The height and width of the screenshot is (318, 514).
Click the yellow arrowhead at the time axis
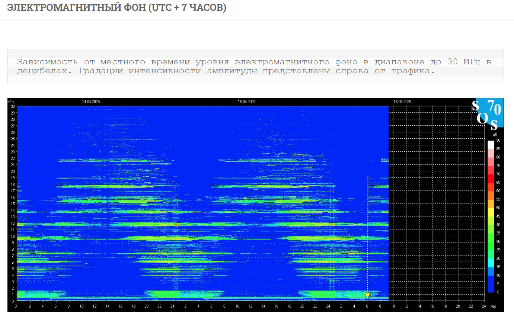(367, 295)
